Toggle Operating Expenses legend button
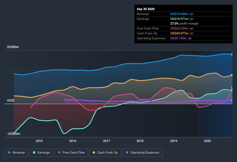Screen dimensions: 237x162 coord(143,153)
